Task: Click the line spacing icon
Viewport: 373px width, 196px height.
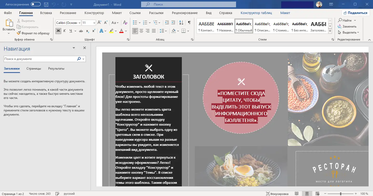Action: tap(162, 31)
